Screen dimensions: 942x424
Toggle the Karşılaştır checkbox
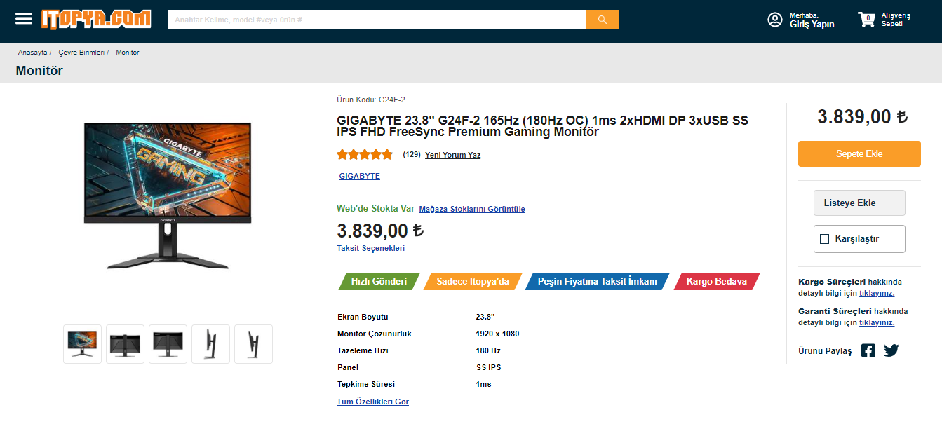(825, 239)
